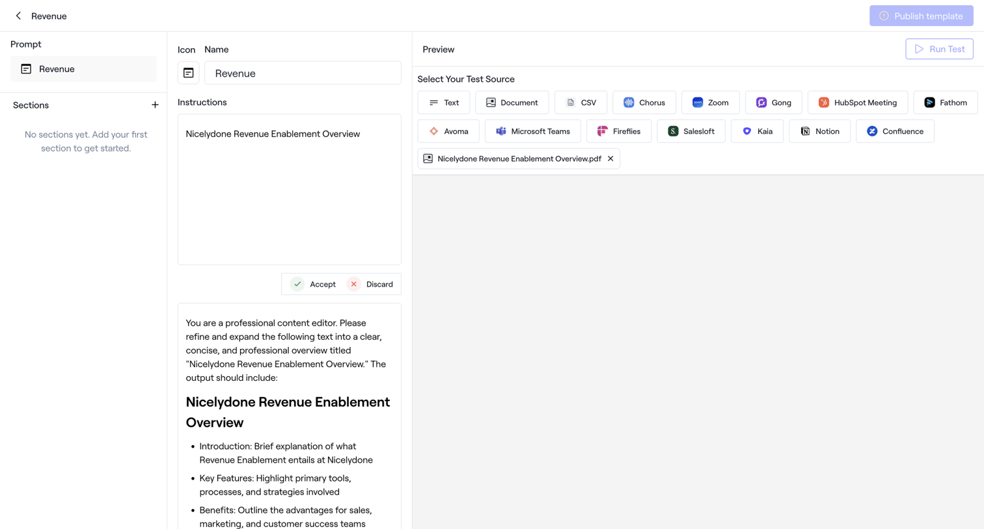
Task: Select the Fathom source
Action: 946,103
